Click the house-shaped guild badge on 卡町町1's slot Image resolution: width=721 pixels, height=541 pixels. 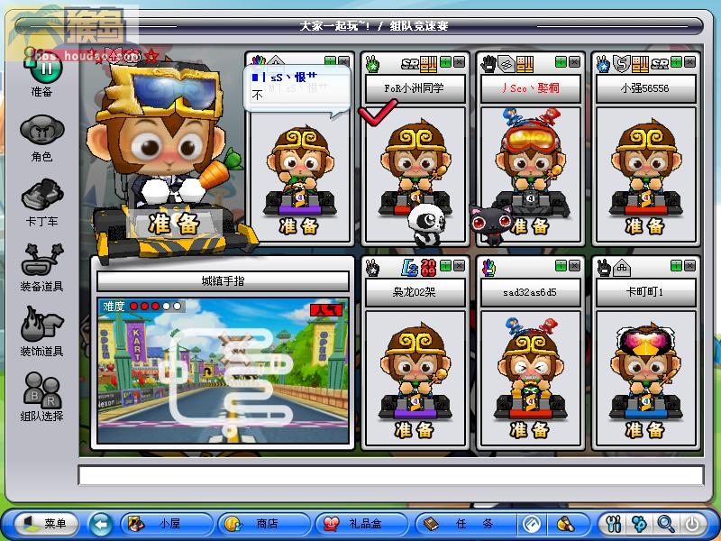[622, 268]
